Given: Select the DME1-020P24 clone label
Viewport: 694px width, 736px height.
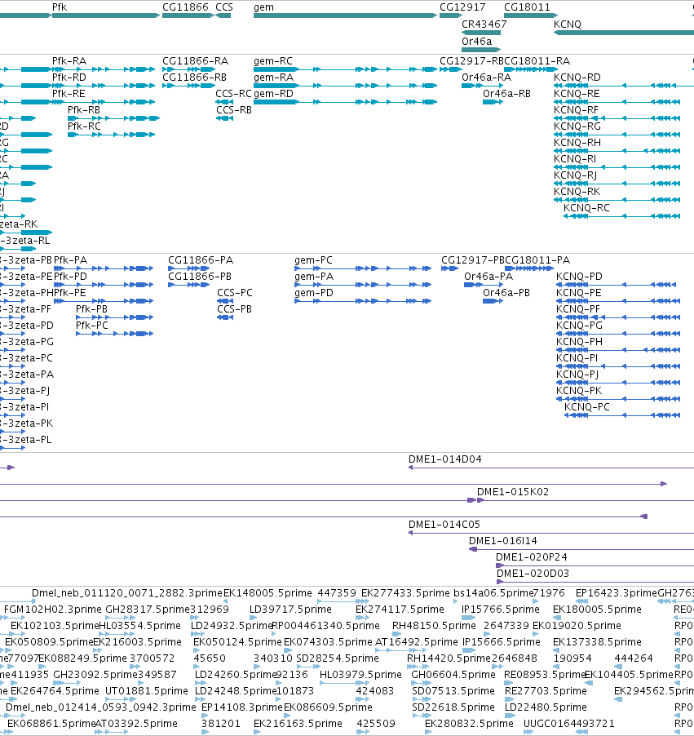Looking at the screenshot, I should tap(532, 557).
